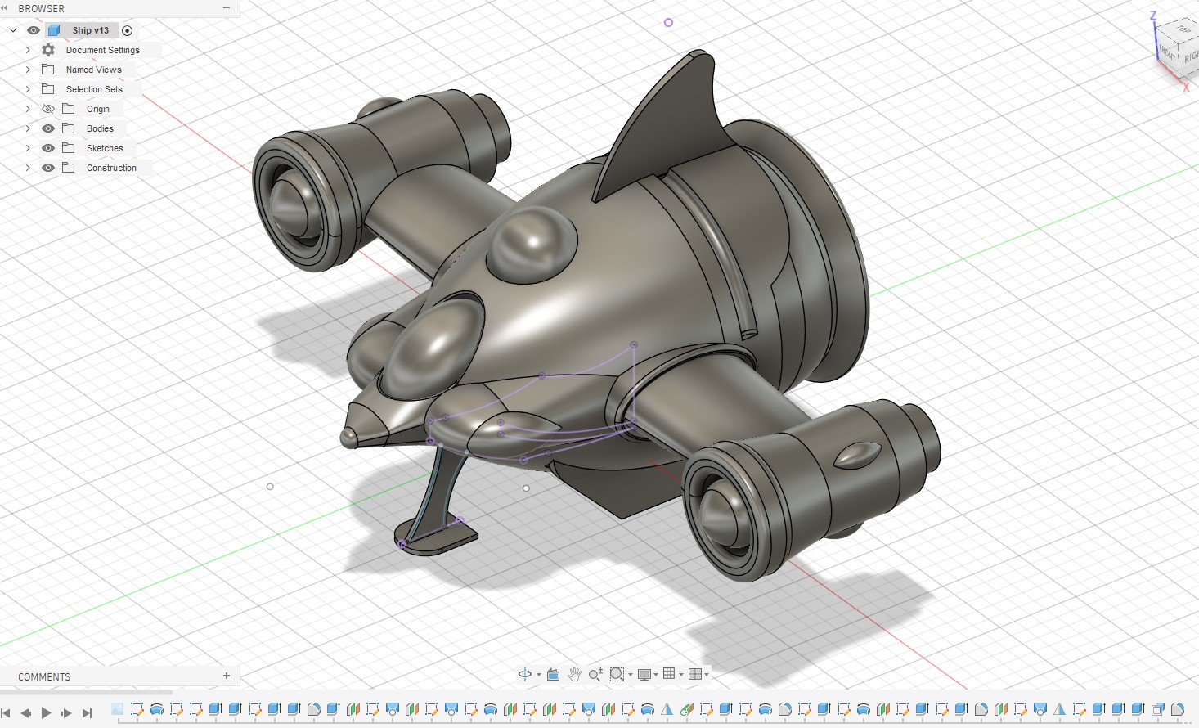This screenshot has height=728, width=1199.
Task: Collapse the Ship v13 root node
Action: point(13,30)
